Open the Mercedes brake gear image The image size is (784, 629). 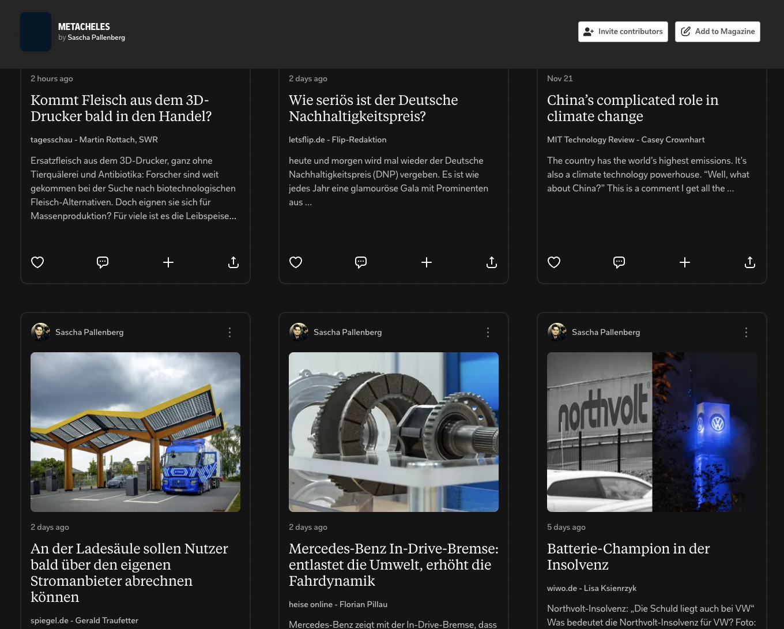click(x=394, y=432)
